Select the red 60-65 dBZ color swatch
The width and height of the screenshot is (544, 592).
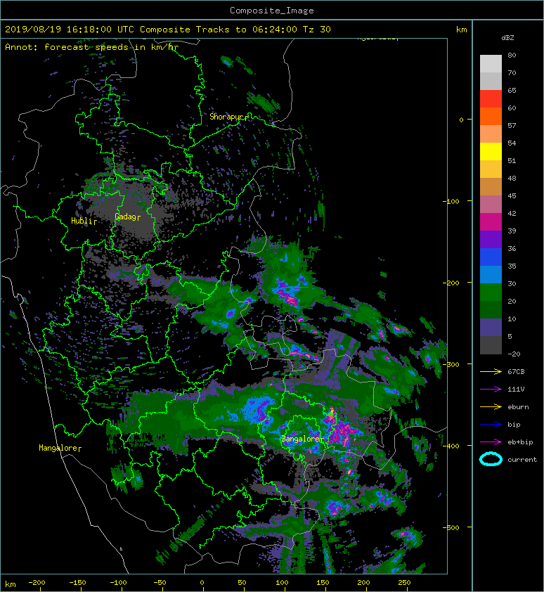point(491,98)
